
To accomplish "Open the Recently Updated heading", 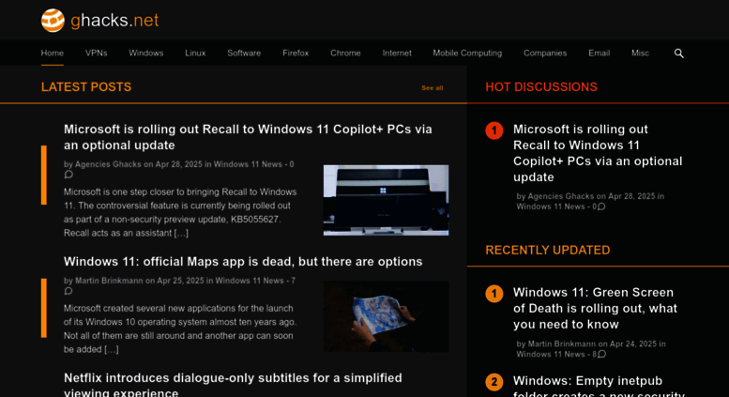I will [x=548, y=250].
